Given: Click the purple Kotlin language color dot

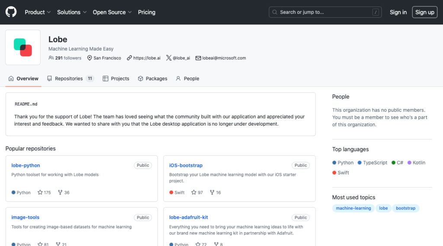Looking at the screenshot, I should pos(409,163).
